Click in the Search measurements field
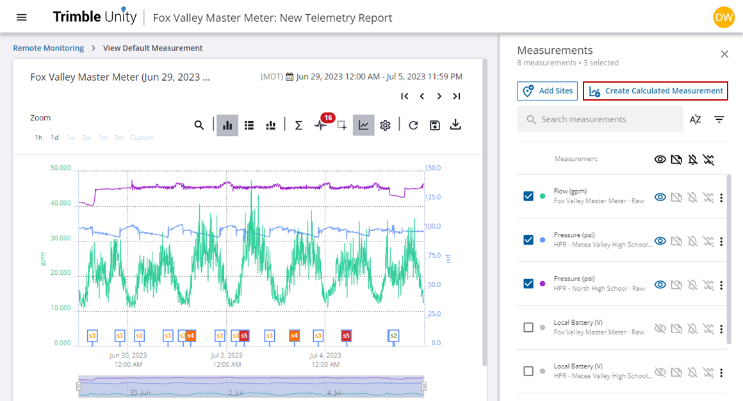 (x=600, y=119)
